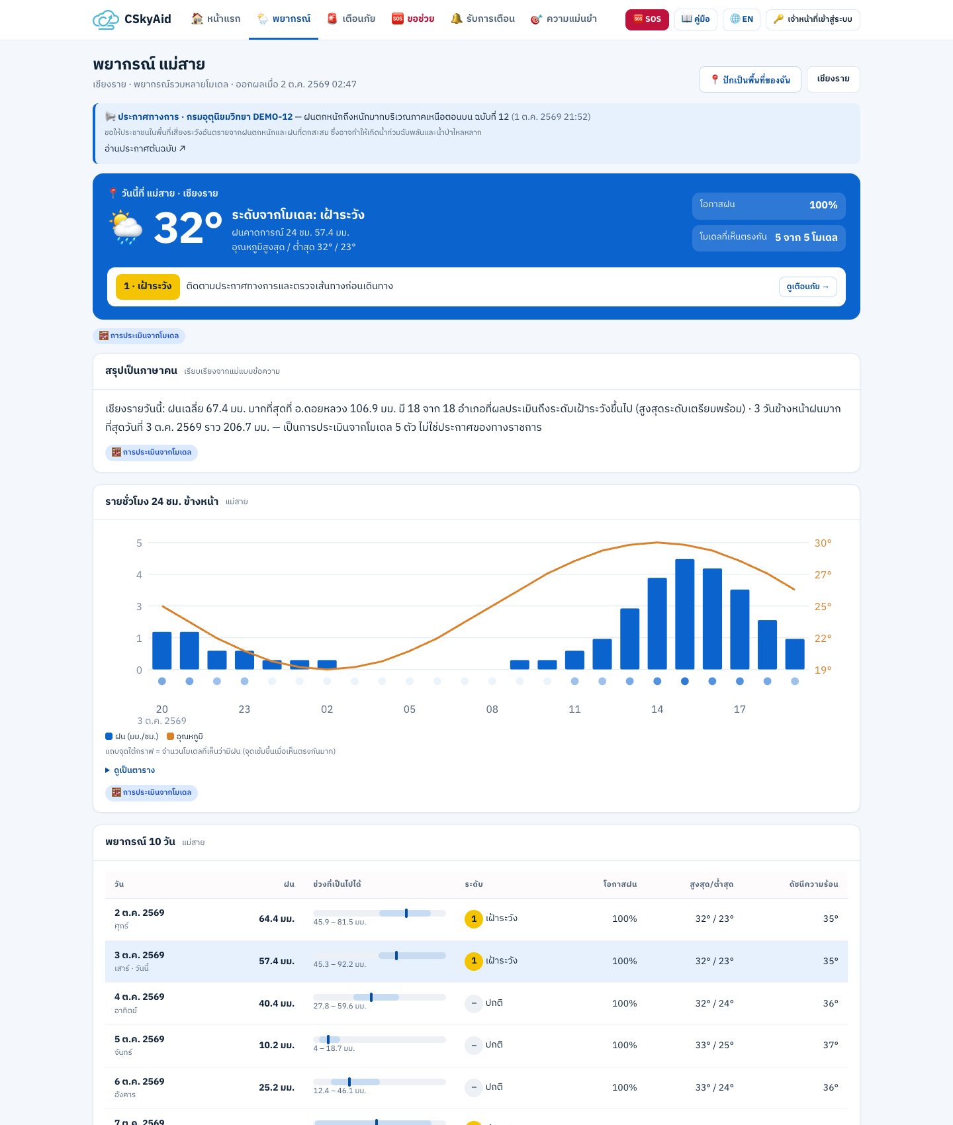953x1125 pixels.
Task: Click the CSkyAid cloud logo
Action: [106, 19]
